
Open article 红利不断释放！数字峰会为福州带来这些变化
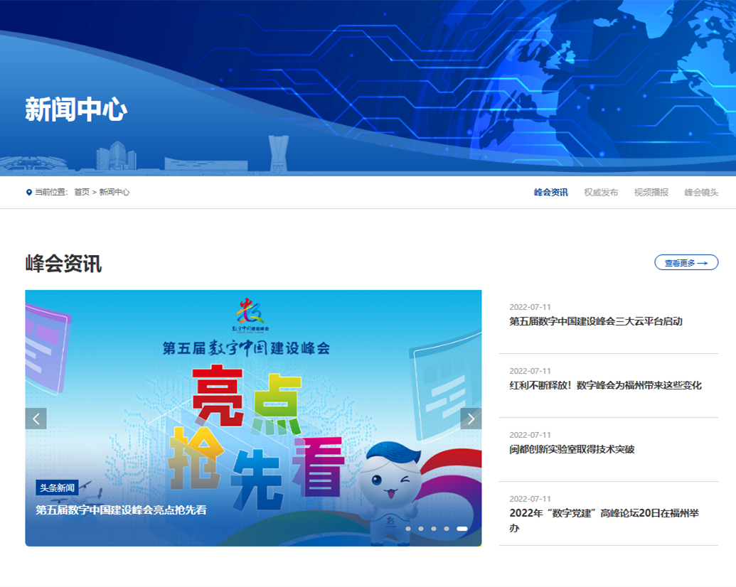605,385
